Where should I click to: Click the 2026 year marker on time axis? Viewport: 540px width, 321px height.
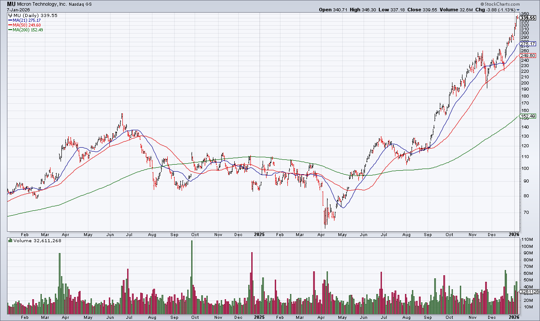[514, 234]
